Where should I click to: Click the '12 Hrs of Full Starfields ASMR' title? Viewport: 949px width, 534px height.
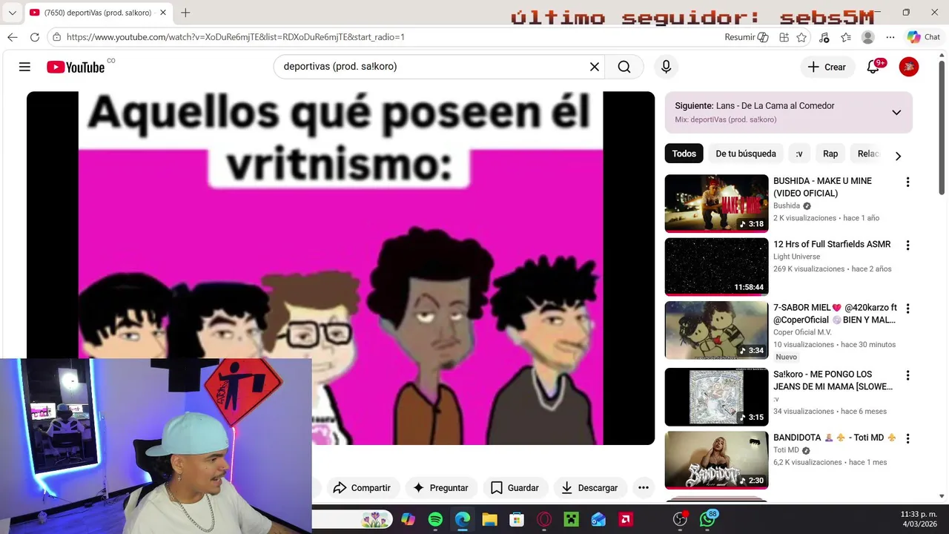click(x=832, y=244)
